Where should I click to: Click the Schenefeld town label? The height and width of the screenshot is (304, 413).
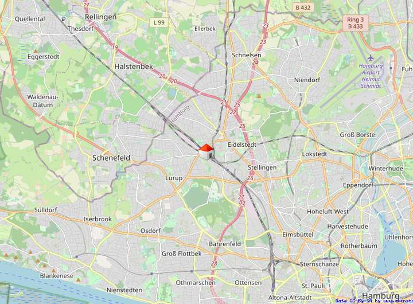tap(111, 158)
